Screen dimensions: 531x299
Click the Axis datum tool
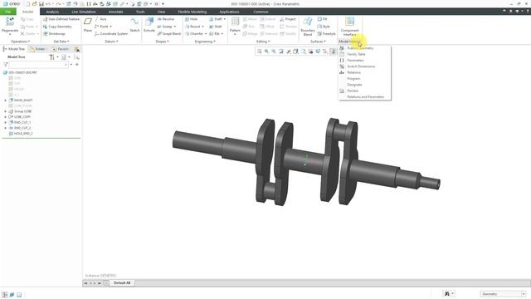(100, 19)
